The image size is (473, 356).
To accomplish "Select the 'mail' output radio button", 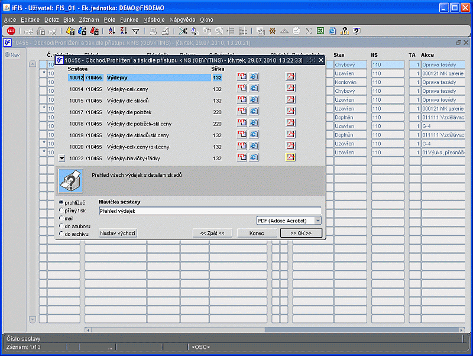I will (x=61, y=218).
